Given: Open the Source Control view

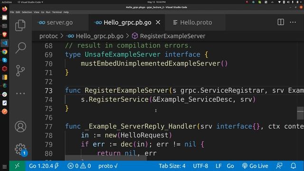Looking at the screenshot, I should [20, 71].
